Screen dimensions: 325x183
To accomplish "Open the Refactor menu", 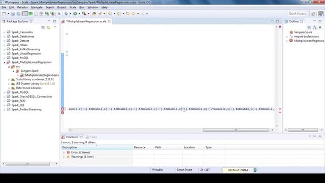I will click(x=22, y=7).
